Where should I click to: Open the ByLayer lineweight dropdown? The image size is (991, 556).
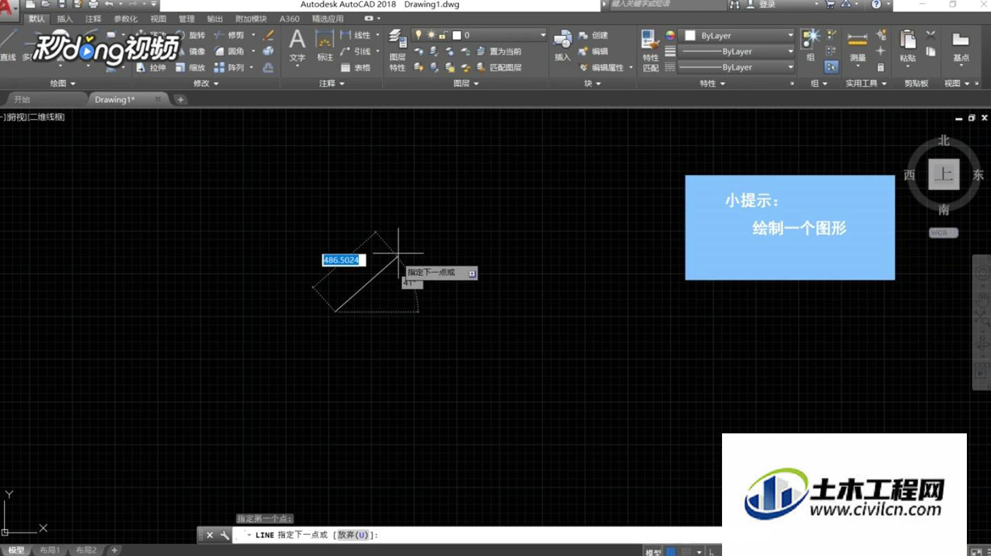point(737,52)
